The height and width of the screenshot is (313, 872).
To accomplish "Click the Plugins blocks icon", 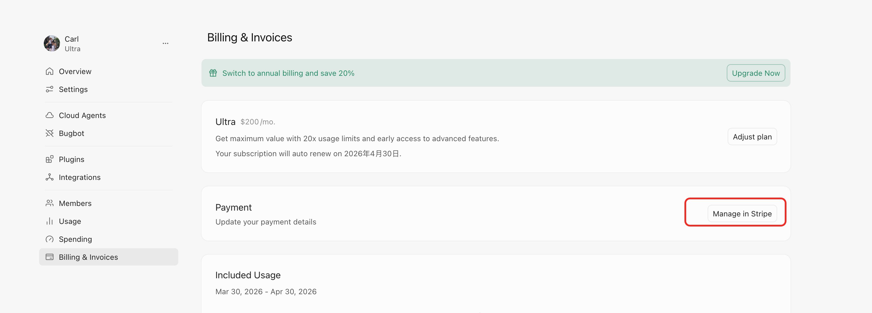I will 49,159.
